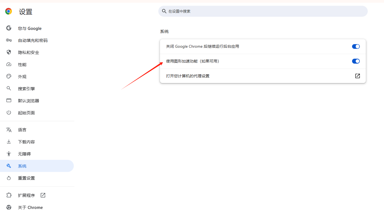Screen dimensions: 384x221
Task: Click the translate icon for 语言
Action: [9, 130]
